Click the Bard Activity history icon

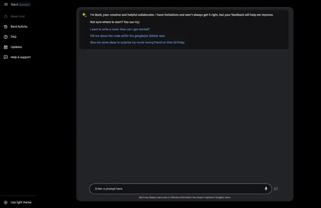coord(6,26)
